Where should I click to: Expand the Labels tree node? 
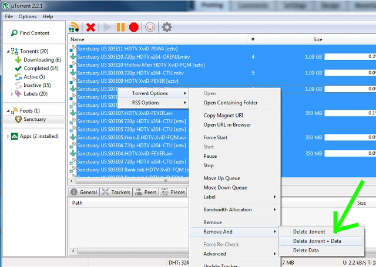[12, 94]
